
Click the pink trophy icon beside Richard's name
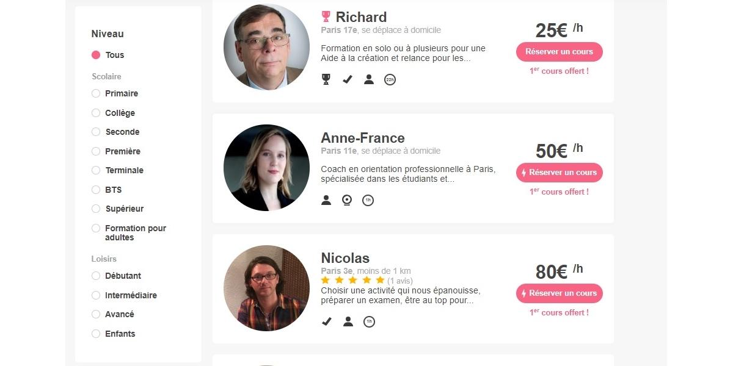326,16
